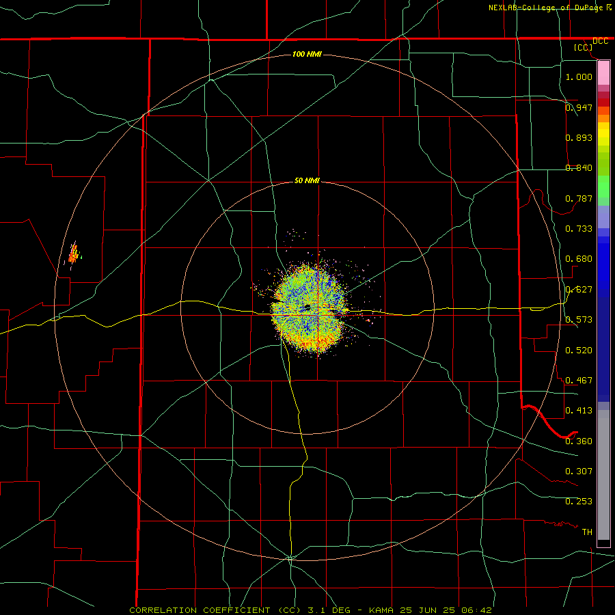Click the 0.253 scale value
Image resolution: width=615 pixels, height=615 pixels.
(x=579, y=502)
